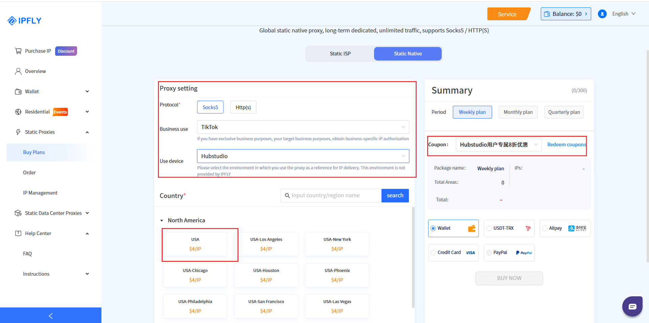Click the Purchase IP cart icon
Viewport: 649px width, 323px height.
[x=18, y=51]
